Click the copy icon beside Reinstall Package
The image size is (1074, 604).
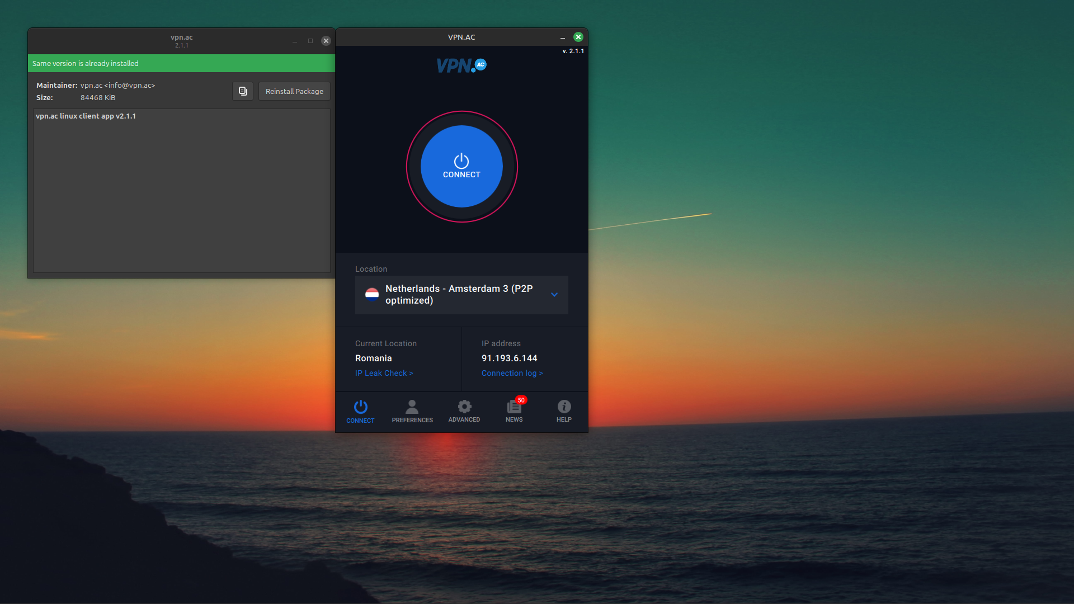point(243,91)
